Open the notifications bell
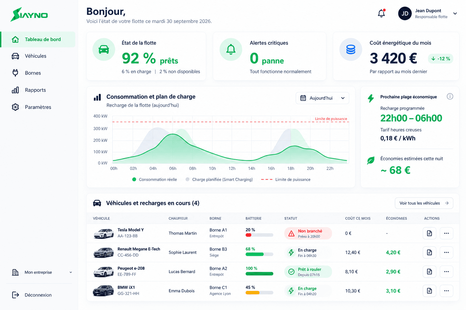Viewport: 466px width, 310px height. (381, 13)
